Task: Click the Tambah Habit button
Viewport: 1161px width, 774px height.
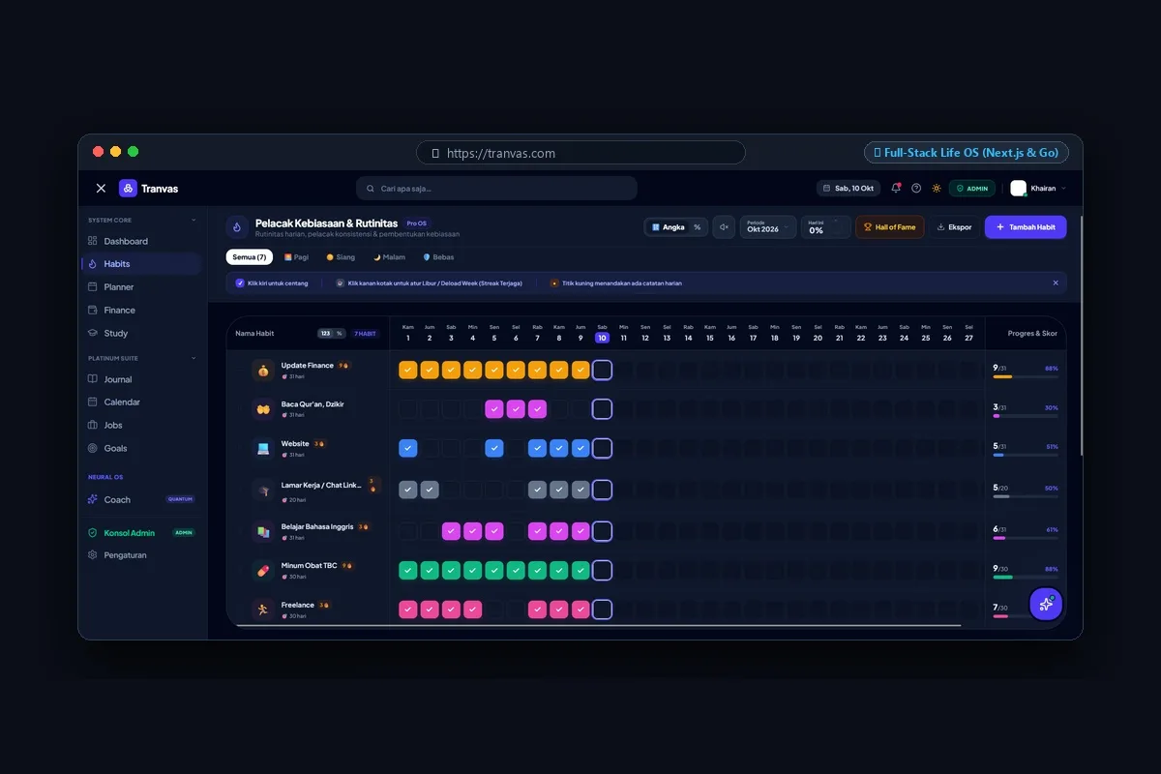Action: 1026,227
